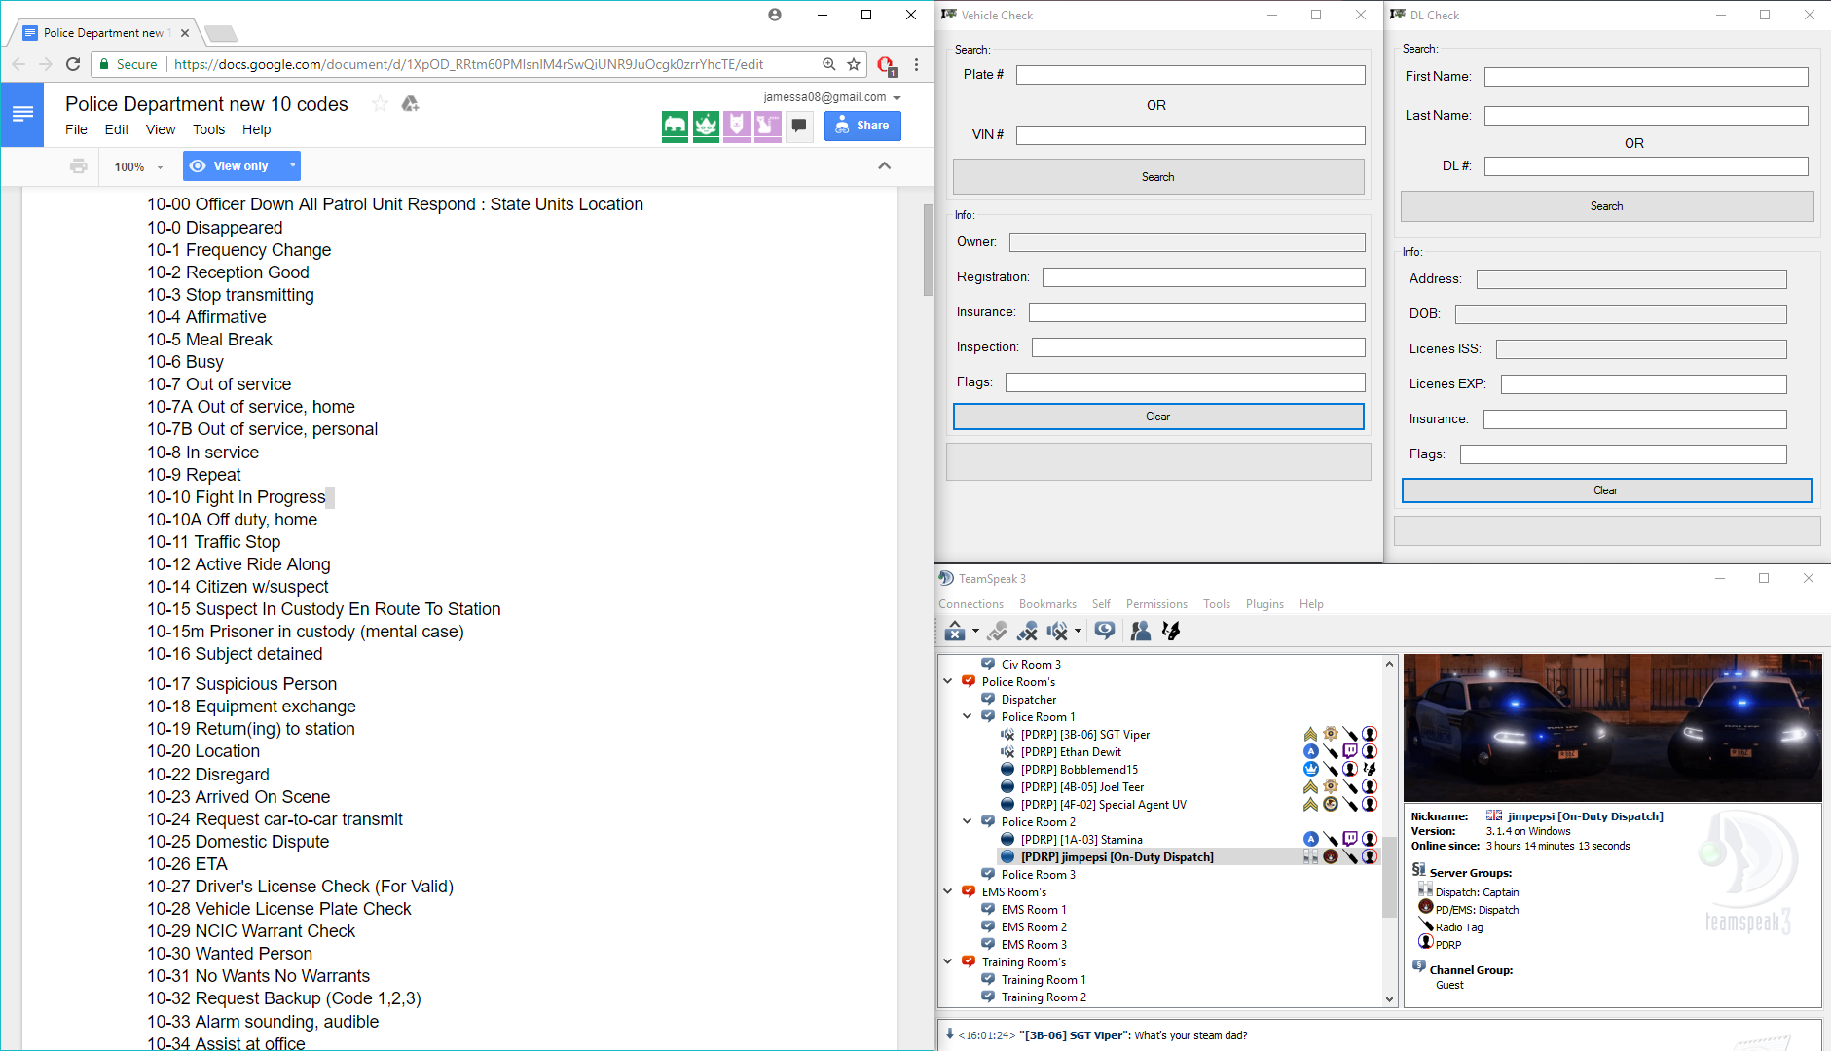Click Search in the Vehicle Check window
The height and width of the screenshot is (1051, 1831).
pos(1158,177)
